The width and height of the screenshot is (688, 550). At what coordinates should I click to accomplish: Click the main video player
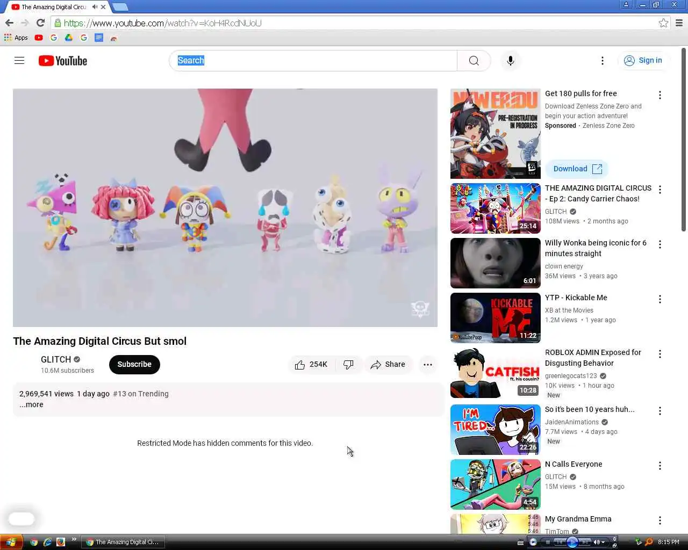225,208
